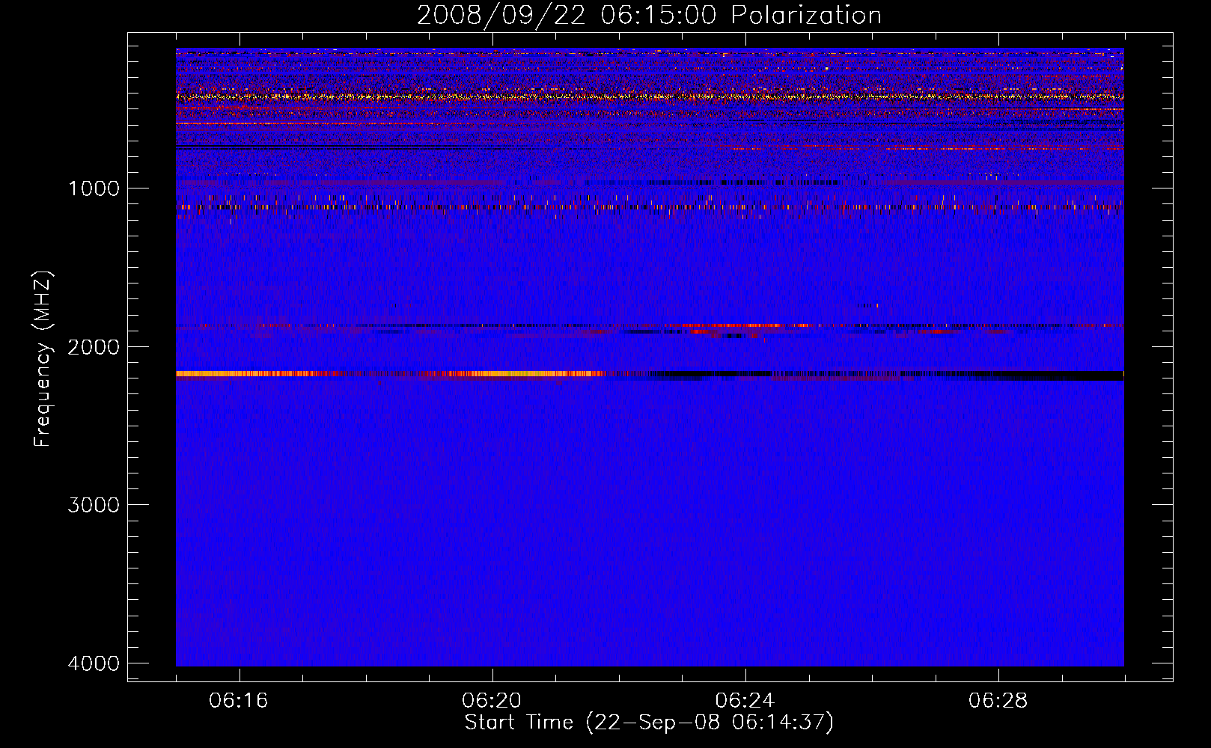Image resolution: width=1211 pixels, height=748 pixels.
Task: Select the 3000 frequency tick label
Action: tap(94, 505)
